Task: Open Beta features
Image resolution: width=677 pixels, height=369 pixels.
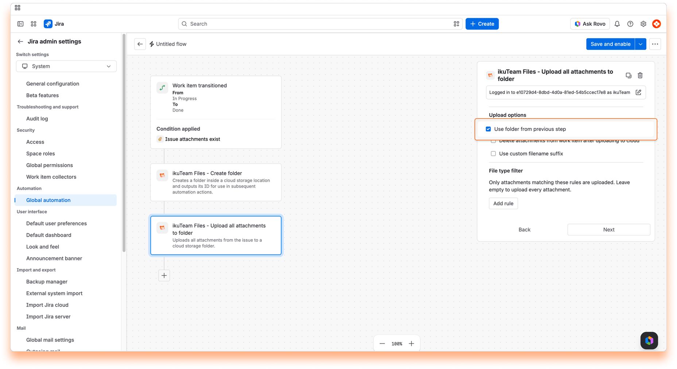Action: [x=42, y=95]
